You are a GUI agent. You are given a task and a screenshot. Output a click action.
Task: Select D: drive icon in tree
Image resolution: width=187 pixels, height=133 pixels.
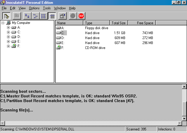[x=14, y=37]
